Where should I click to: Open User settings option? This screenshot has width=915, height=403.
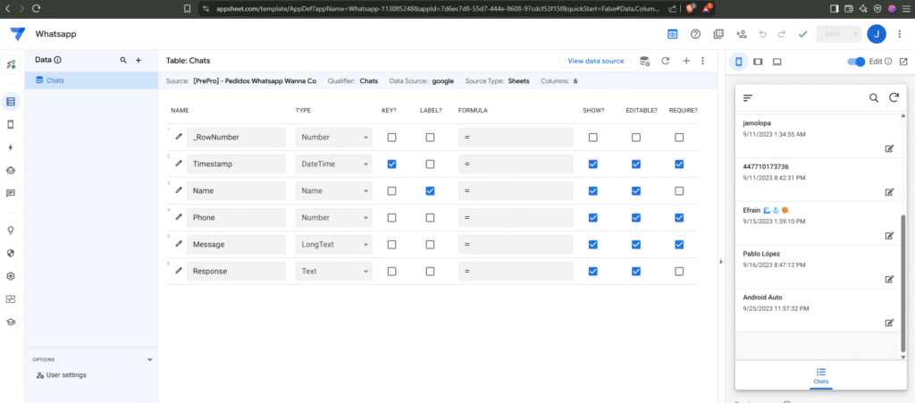(x=62, y=375)
